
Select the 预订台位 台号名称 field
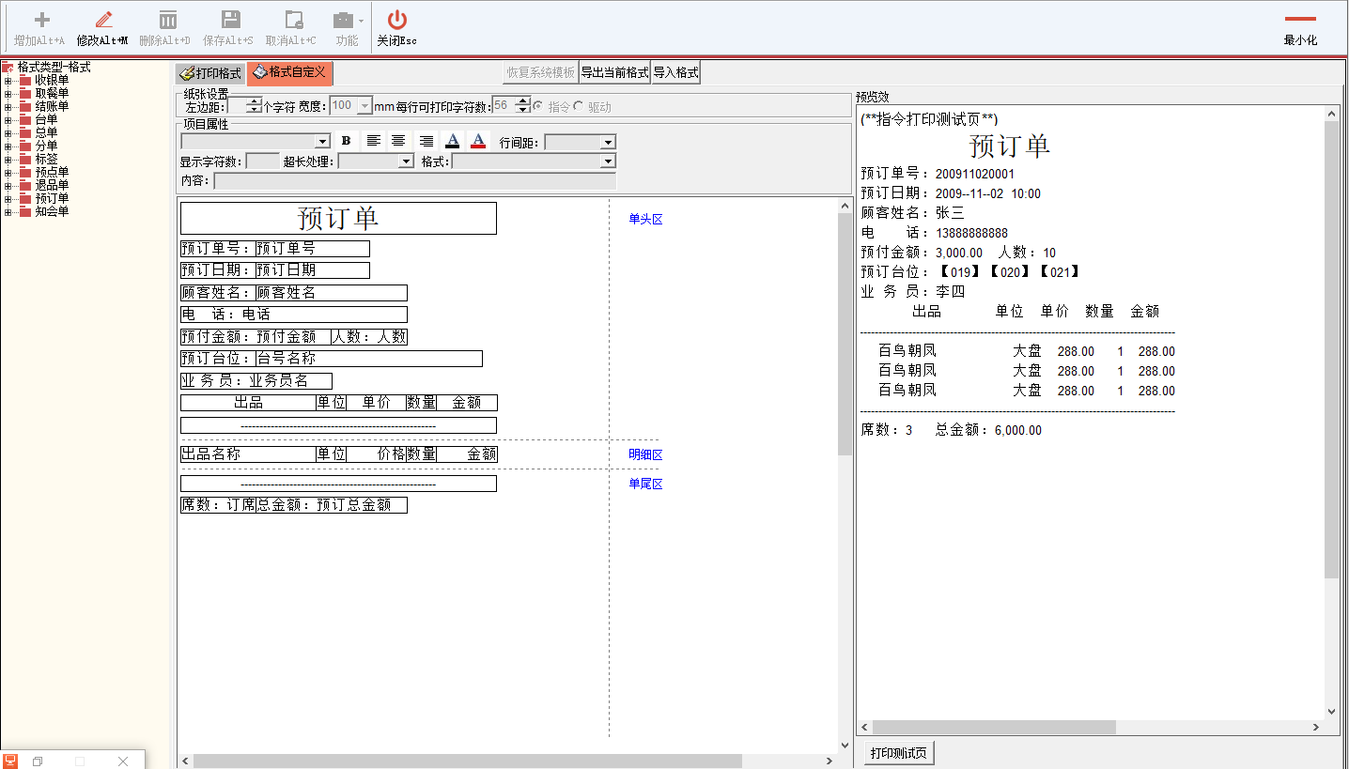click(369, 359)
